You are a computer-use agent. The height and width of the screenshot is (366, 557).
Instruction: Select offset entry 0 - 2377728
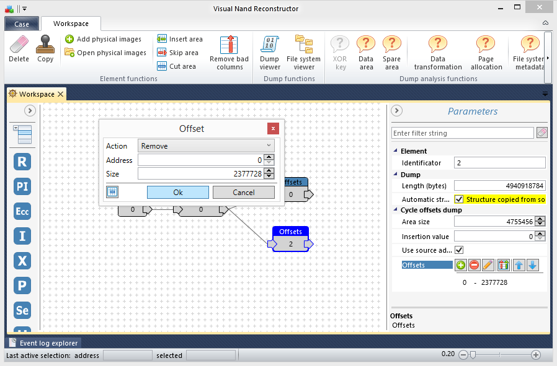[x=485, y=282]
